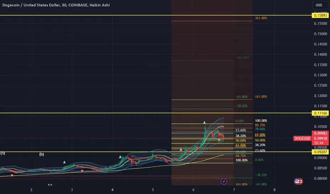Click date 3 on the time axis
Screen dimensions: 330x194
tap(72, 190)
